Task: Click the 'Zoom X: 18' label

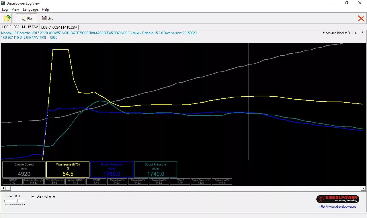Action: [x=14, y=196]
